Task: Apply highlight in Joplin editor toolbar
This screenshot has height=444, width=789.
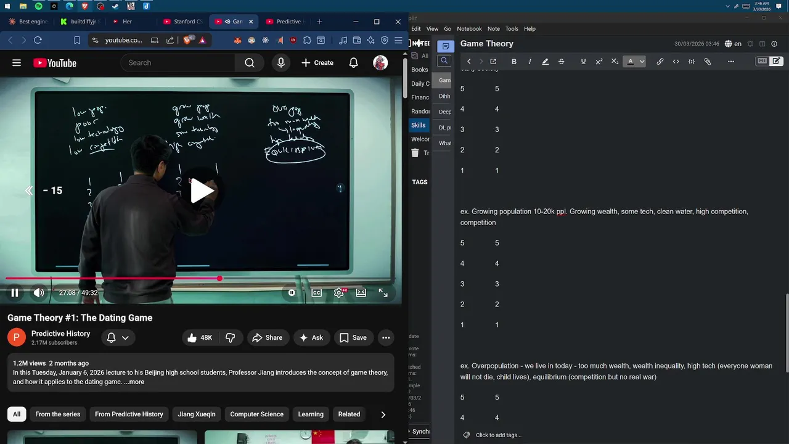Action: click(546, 62)
